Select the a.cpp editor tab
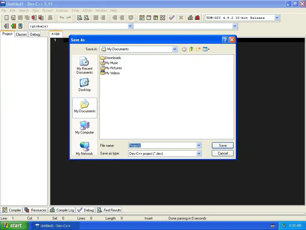 click(56, 34)
